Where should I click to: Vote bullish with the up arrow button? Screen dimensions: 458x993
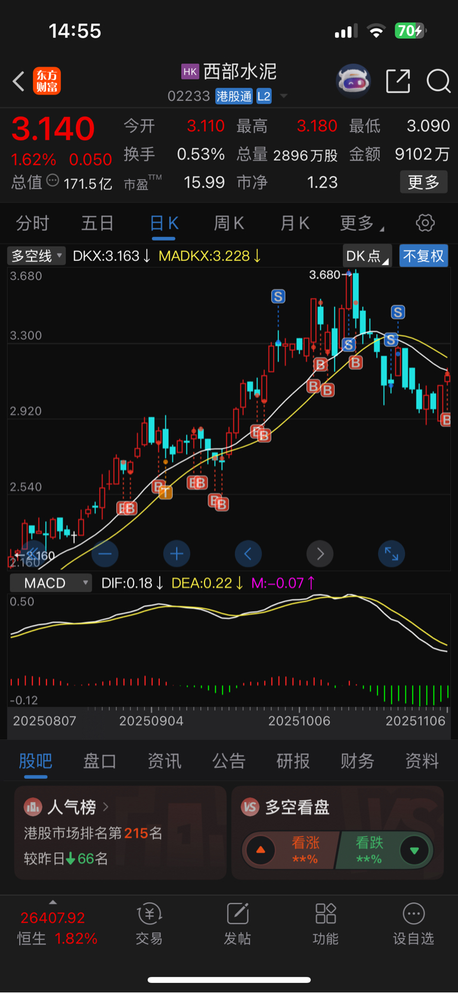pyautogui.click(x=261, y=850)
